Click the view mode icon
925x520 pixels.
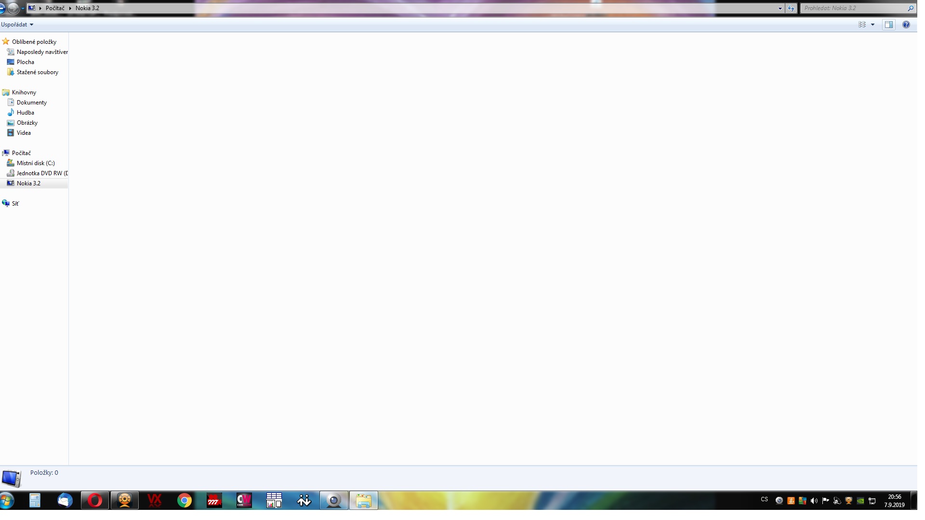pyautogui.click(x=862, y=25)
